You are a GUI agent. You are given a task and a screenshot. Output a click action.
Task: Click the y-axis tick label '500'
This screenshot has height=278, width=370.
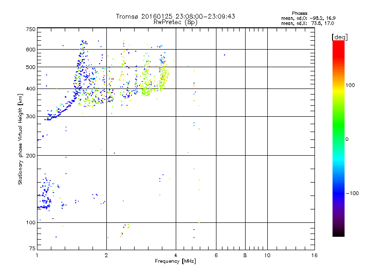(x=31, y=67)
